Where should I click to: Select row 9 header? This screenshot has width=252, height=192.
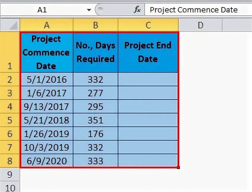[x=10, y=175]
